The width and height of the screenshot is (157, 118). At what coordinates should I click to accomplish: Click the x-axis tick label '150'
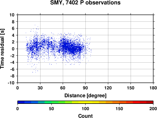click(131, 88)
